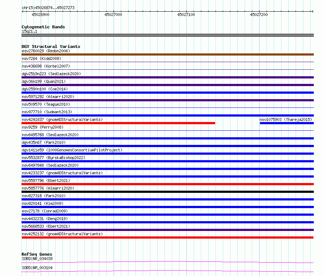Open nsv977710 (Sudmant2013) label
The image size is (324, 276).
pos(47,112)
